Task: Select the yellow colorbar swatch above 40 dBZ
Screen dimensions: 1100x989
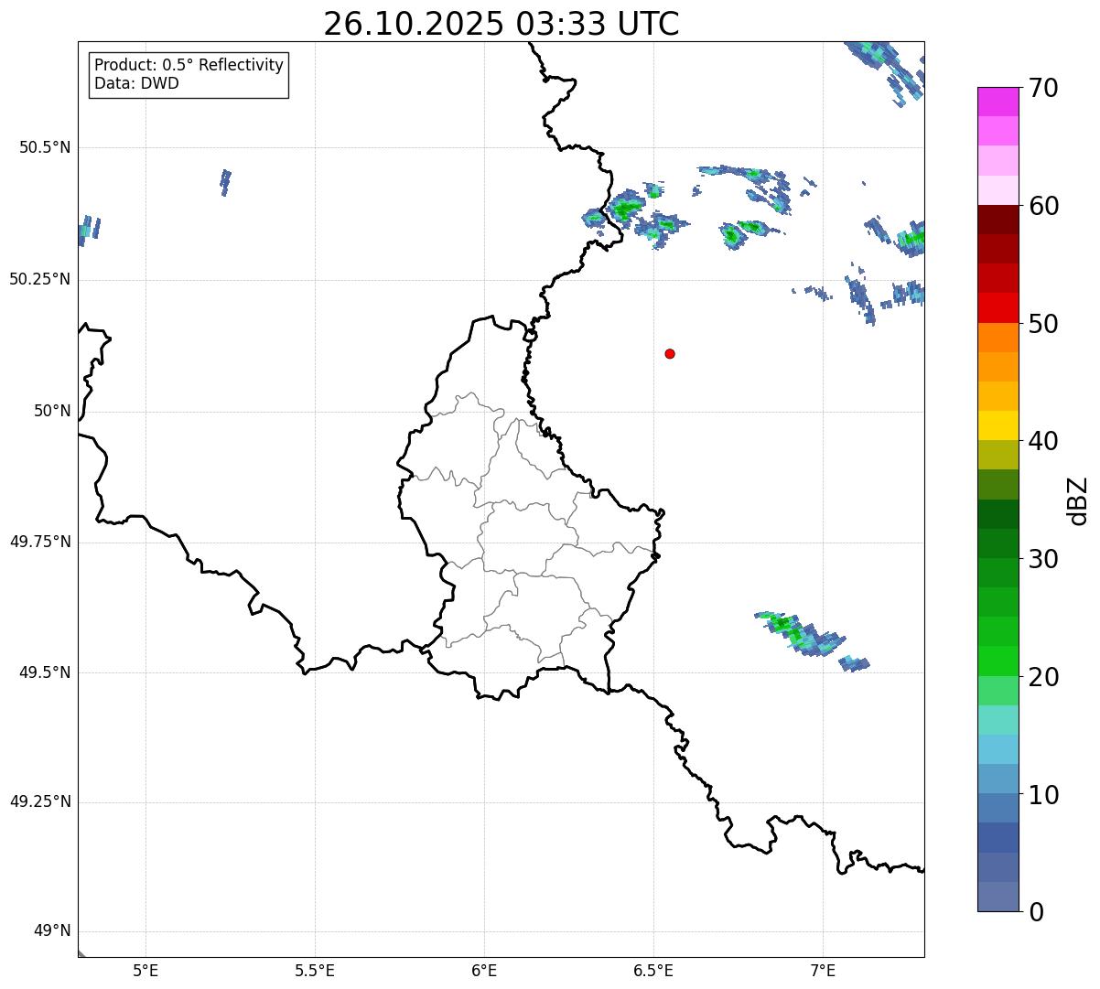Action: click(998, 425)
